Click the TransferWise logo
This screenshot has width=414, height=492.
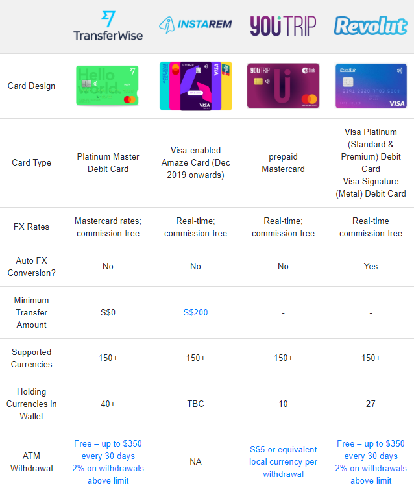coord(108,26)
